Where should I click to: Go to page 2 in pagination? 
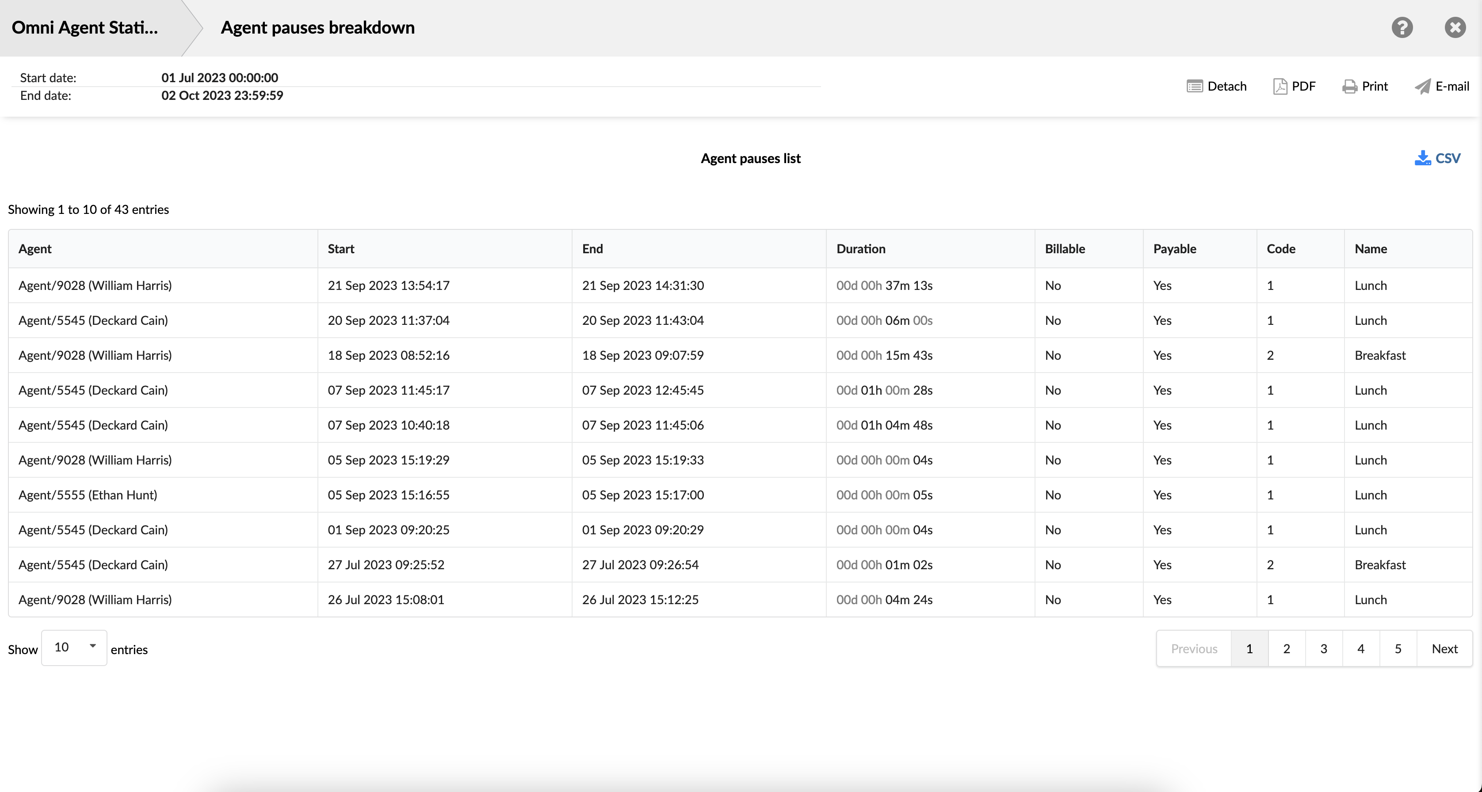pos(1287,649)
